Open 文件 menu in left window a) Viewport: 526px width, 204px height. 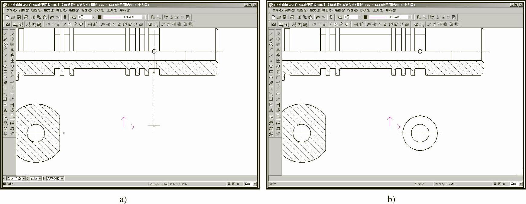point(11,10)
